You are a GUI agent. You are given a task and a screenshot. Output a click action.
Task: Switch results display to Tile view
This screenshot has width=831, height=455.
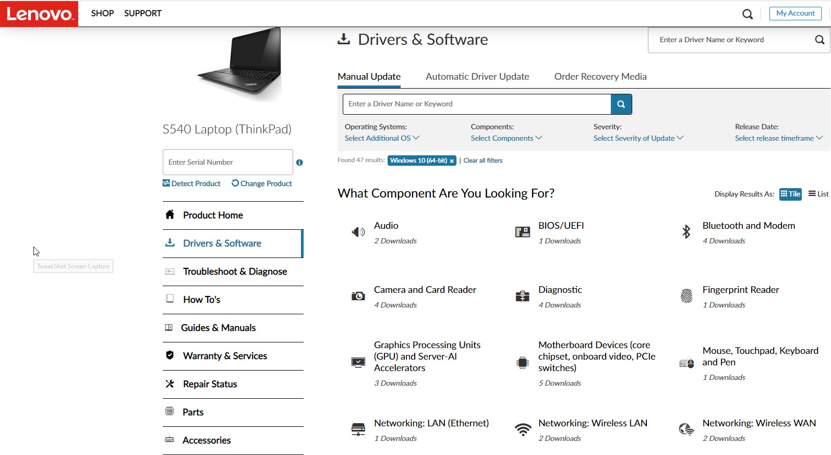[790, 194]
